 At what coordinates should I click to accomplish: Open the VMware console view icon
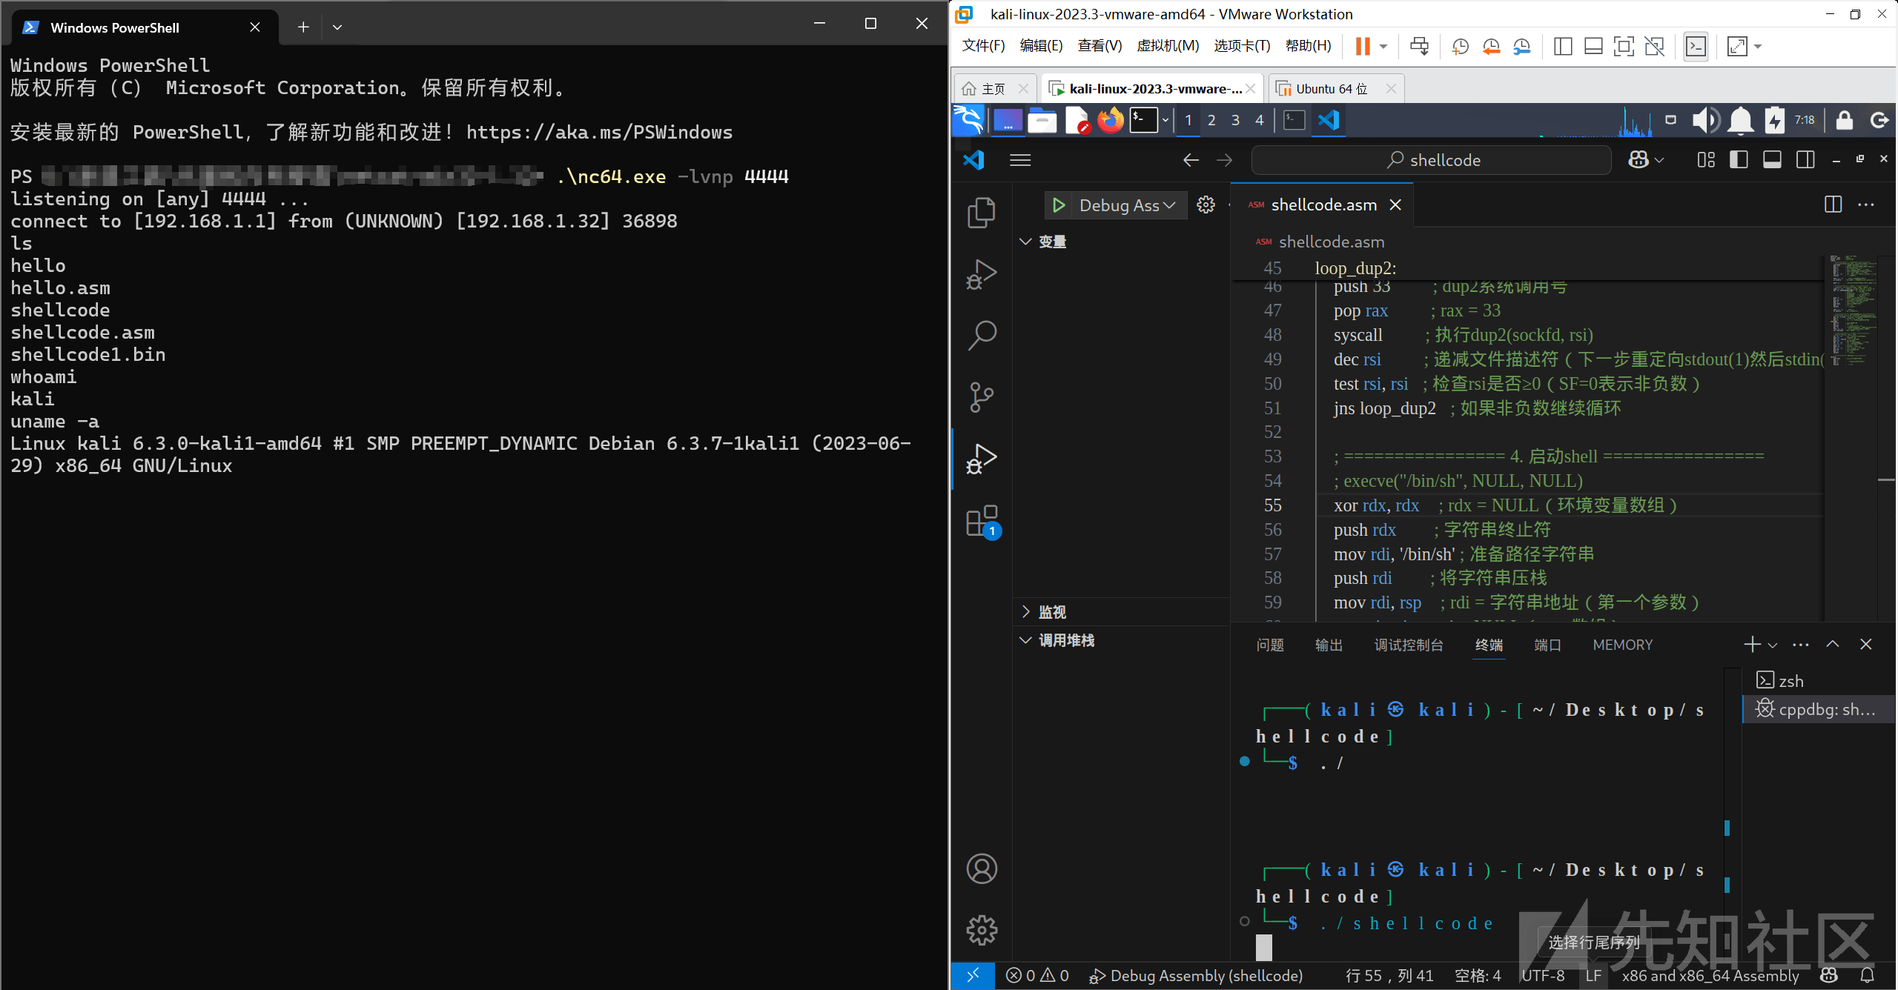click(1696, 46)
